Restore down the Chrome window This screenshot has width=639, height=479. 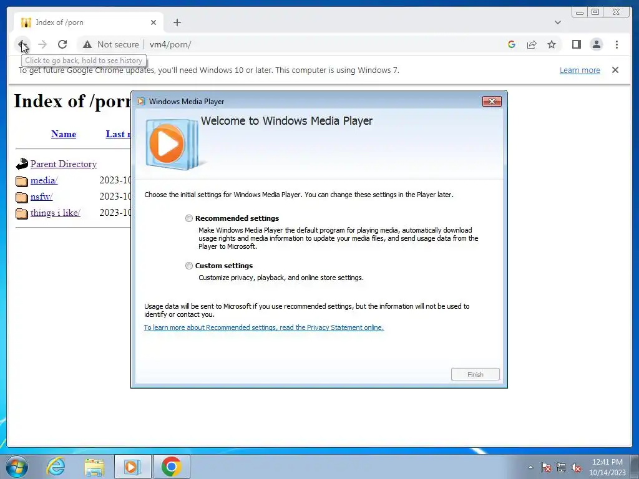(595, 12)
